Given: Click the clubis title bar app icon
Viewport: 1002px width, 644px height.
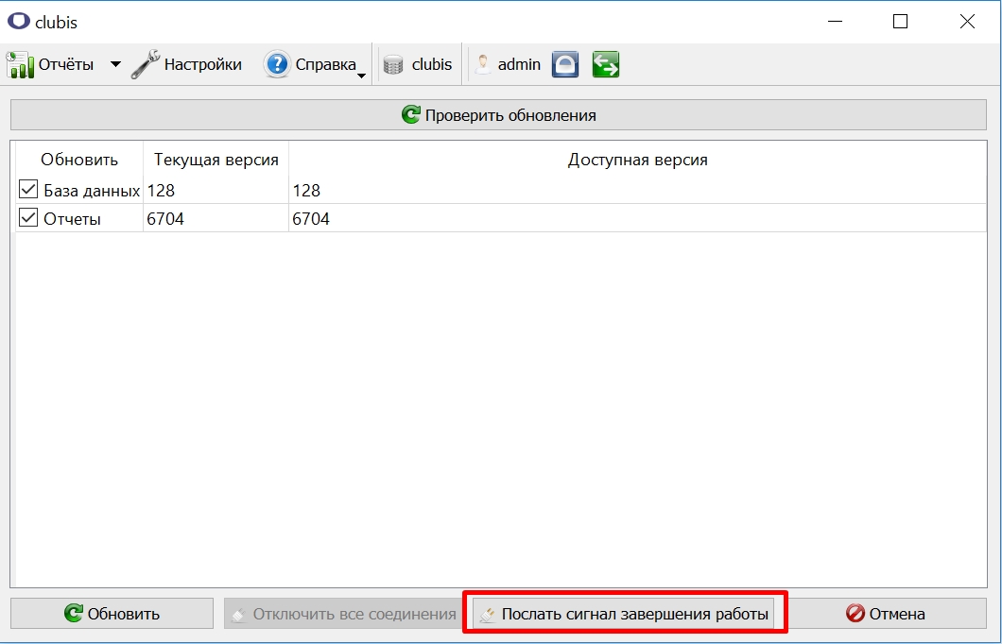Looking at the screenshot, I should [x=19, y=21].
